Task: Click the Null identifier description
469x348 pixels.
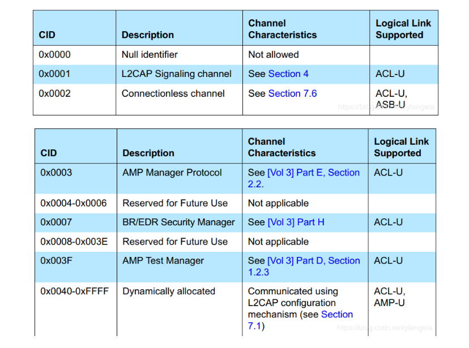Action: click(150, 55)
